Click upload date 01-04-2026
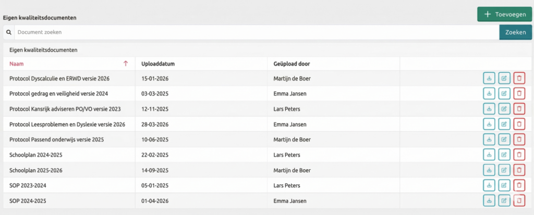 click(155, 201)
